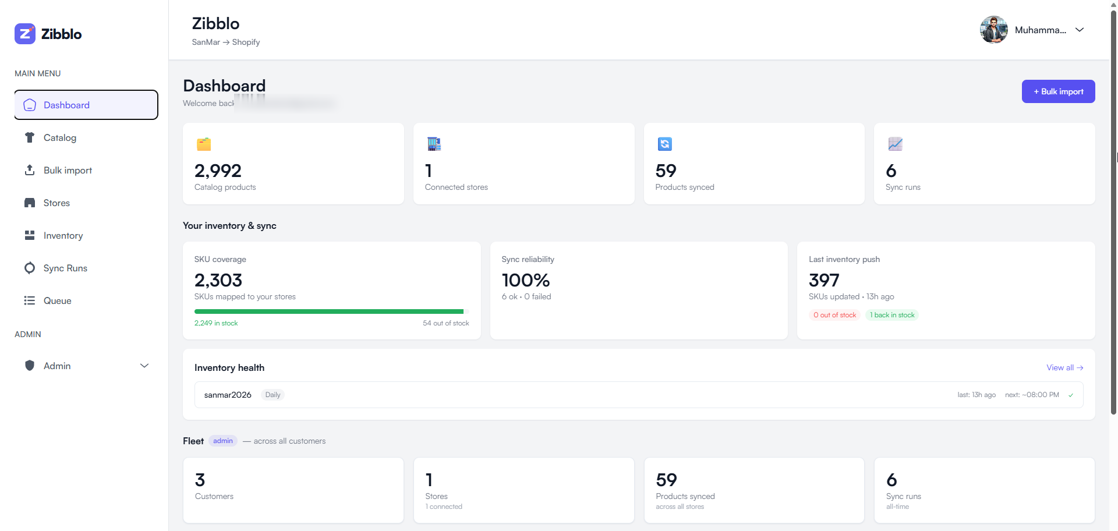Click the chart icon on Sync runs card
Image resolution: width=1118 pixels, height=531 pixels.
(x=895, y=144)
